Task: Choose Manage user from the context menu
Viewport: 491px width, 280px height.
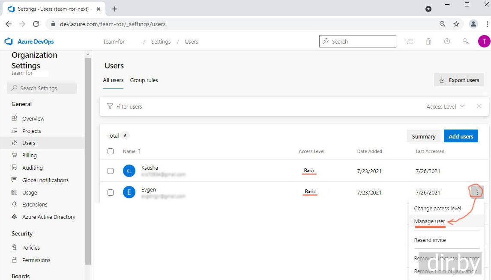Action: click(x=429, y=221)
